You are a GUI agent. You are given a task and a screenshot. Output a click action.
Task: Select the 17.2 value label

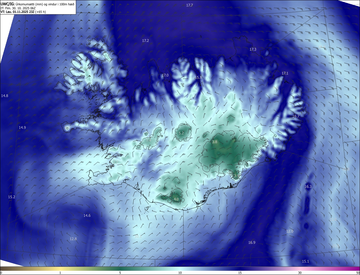click(x=145, y=41)
